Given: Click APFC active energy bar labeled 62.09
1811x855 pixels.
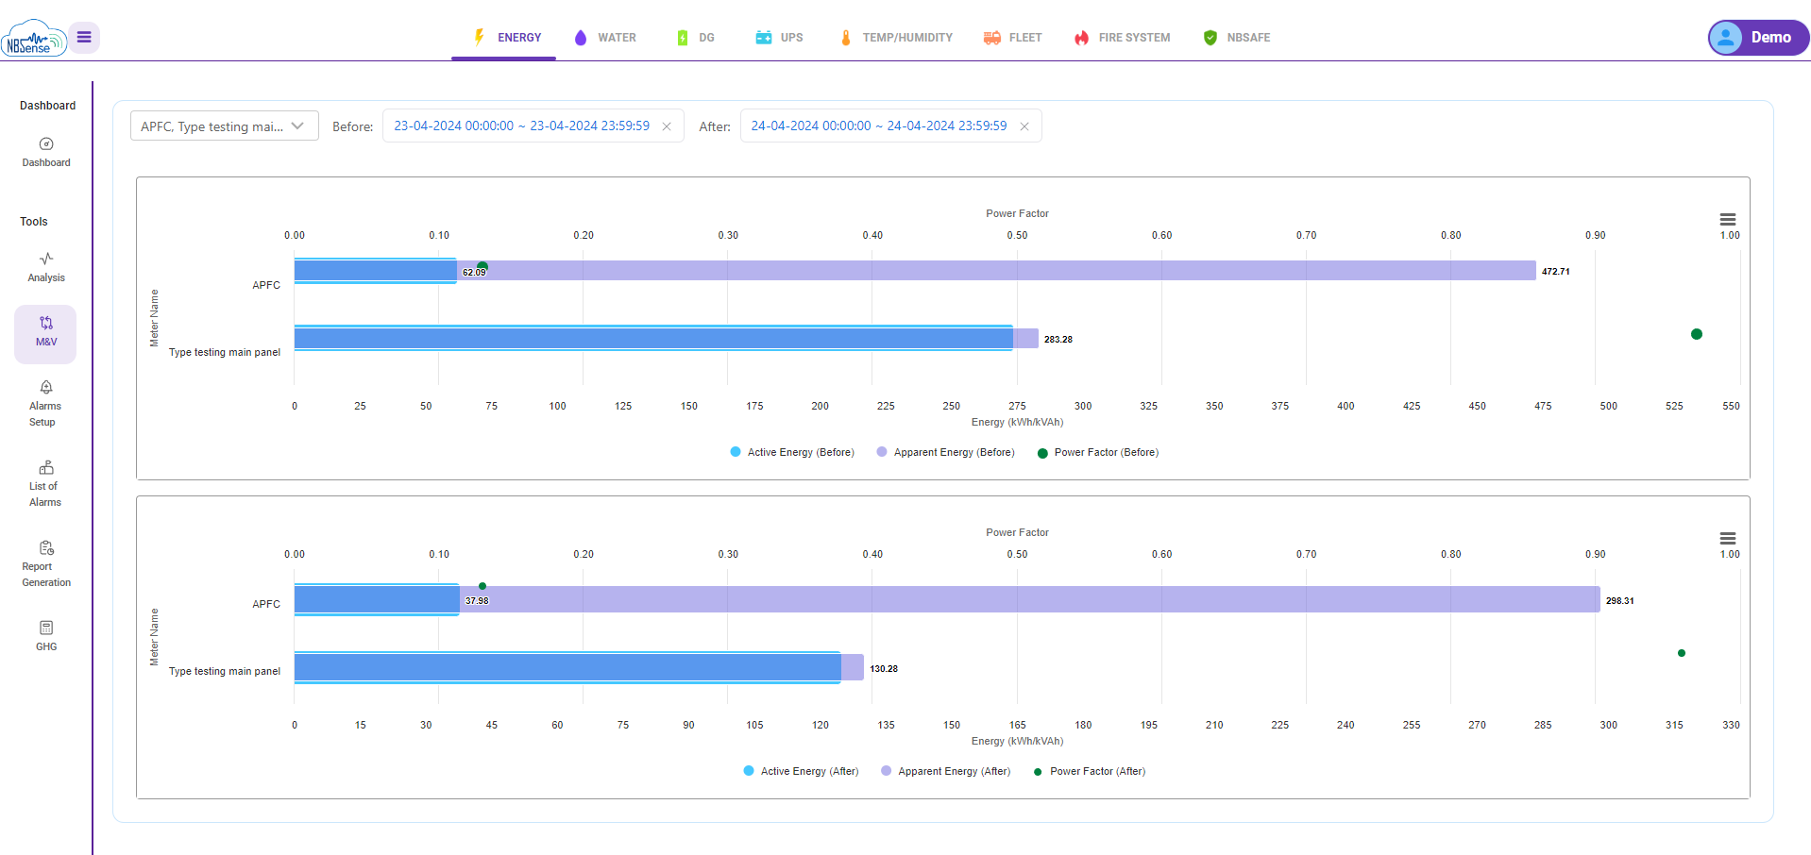Looking at the screenshot, I should [375, 271].
